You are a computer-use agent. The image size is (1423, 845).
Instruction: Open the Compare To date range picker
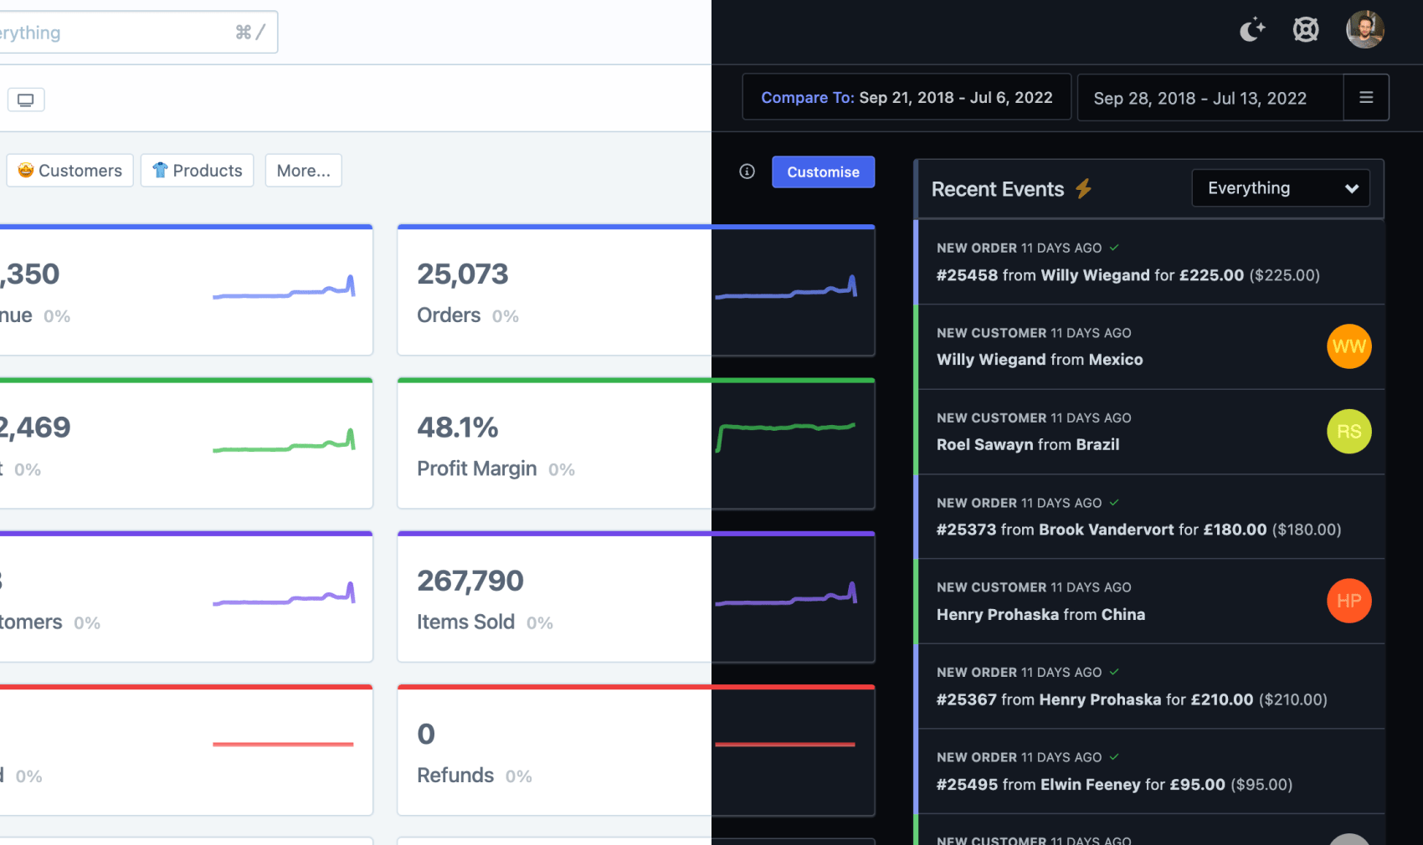click(906, 98)
